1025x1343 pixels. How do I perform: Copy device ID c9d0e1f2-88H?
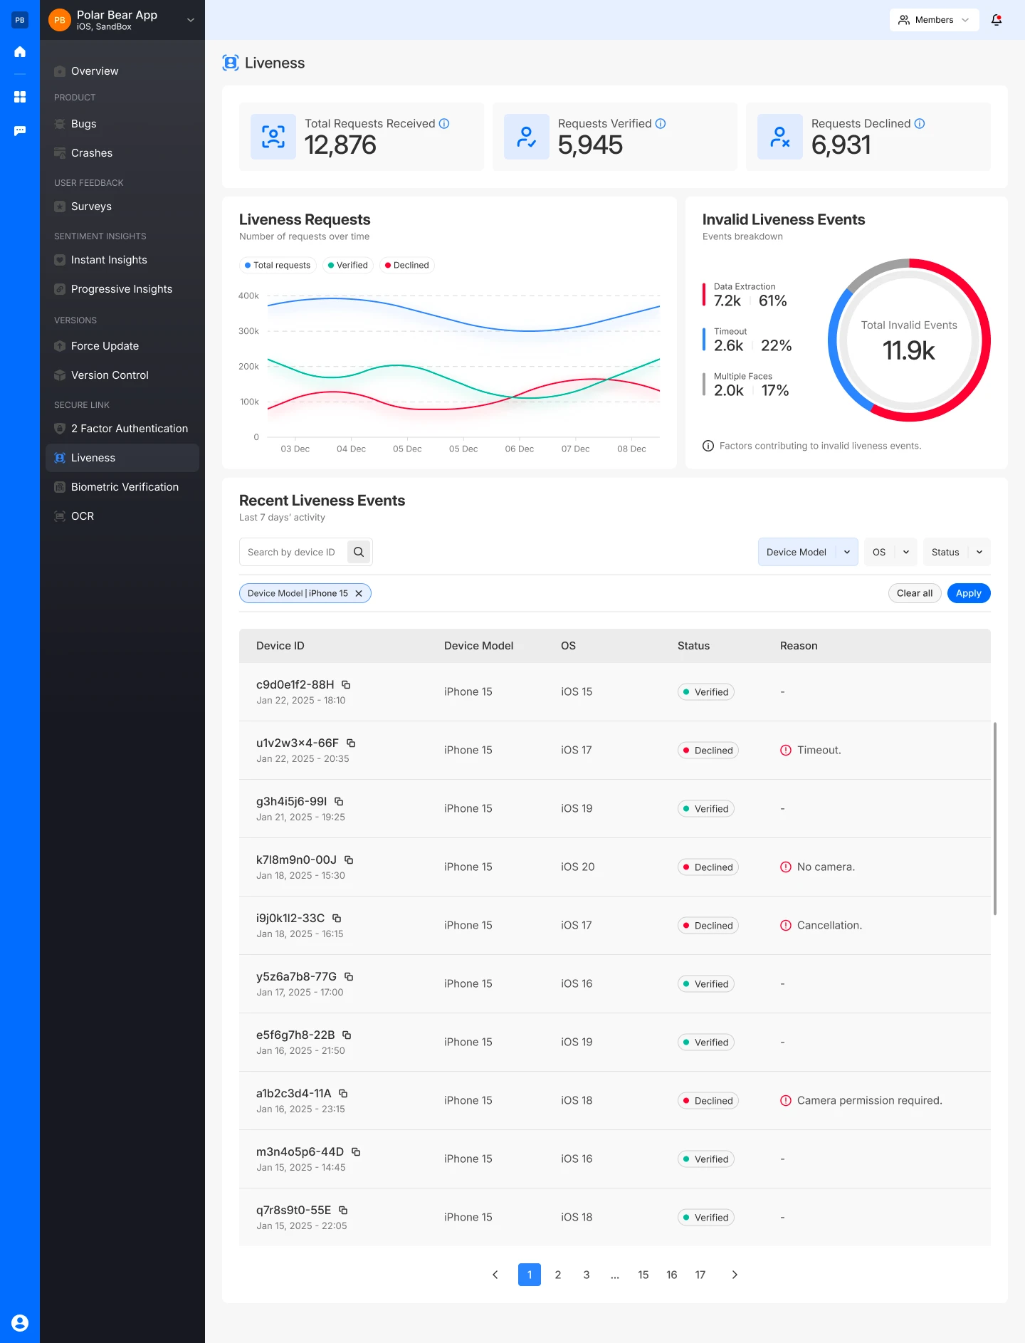(x=346, y=684)
